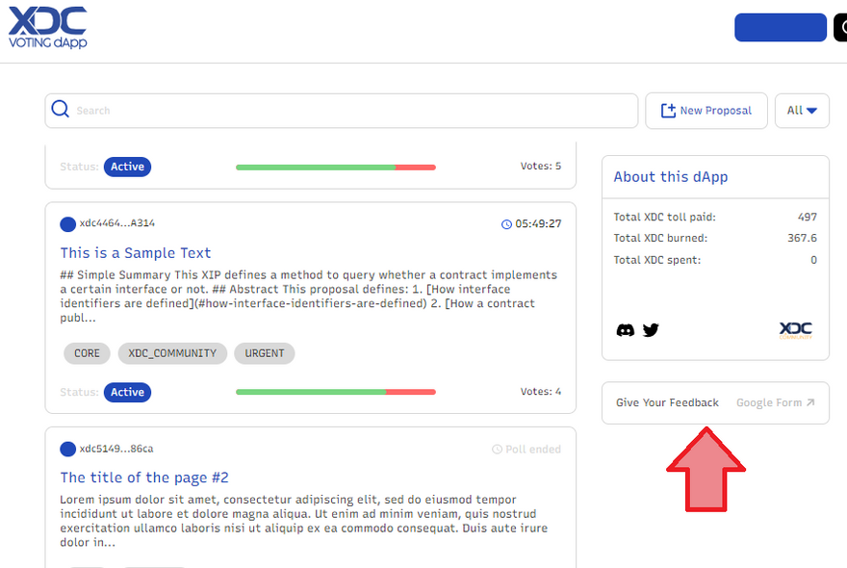Click the avatar beside xdc5149...86ca

pos(67,449)
